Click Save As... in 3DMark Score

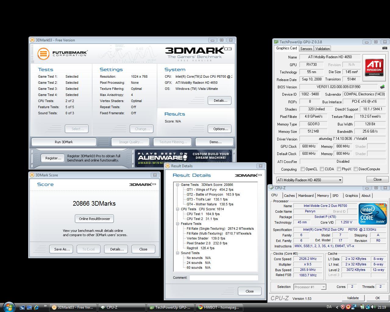pyautogui.click(x=61, y=249)
